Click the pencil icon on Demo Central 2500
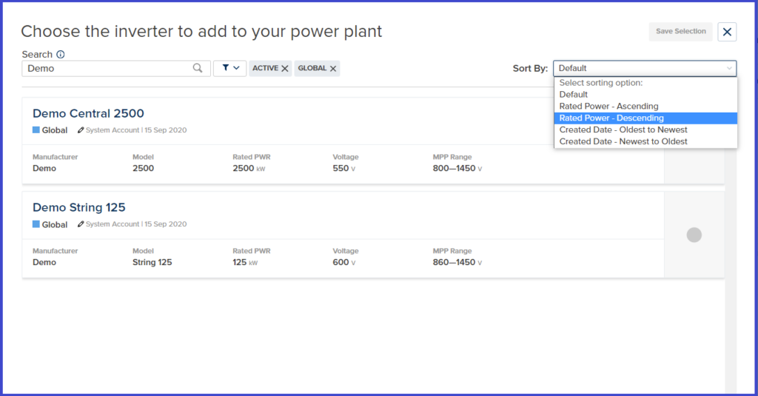The width and height of the screenshot is (758, 396). 81,130
